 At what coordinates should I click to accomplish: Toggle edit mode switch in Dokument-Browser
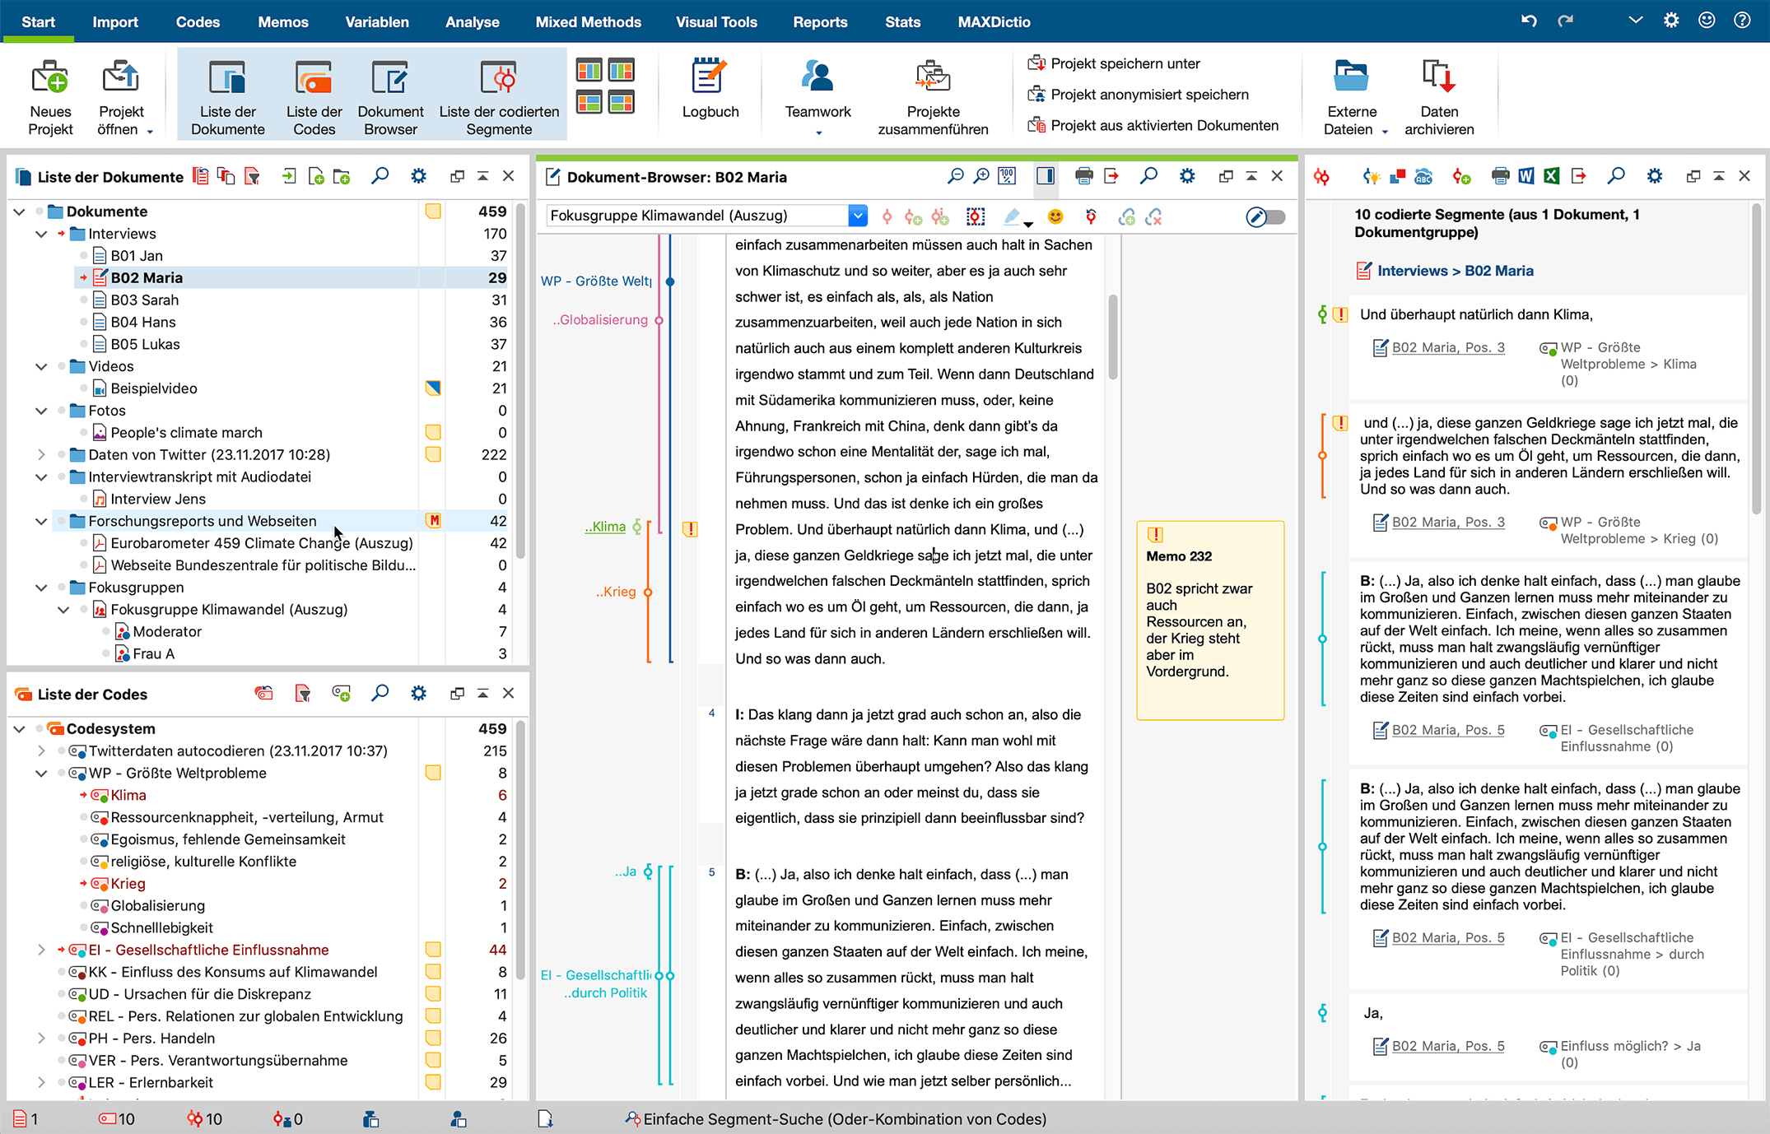coord(1265,217)
